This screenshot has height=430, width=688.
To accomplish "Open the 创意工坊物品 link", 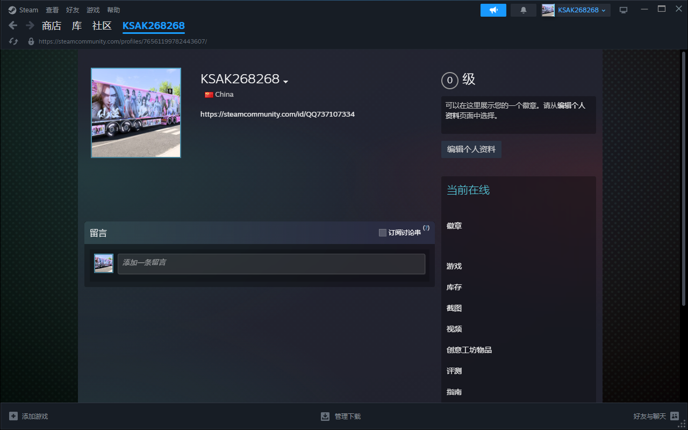I will (x=469, y=350).
